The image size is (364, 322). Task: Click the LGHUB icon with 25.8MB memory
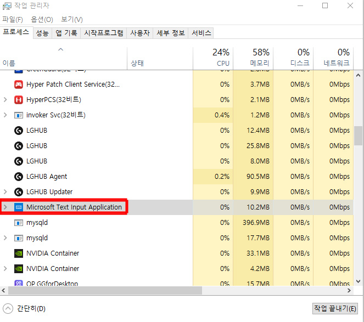[19, 146]
